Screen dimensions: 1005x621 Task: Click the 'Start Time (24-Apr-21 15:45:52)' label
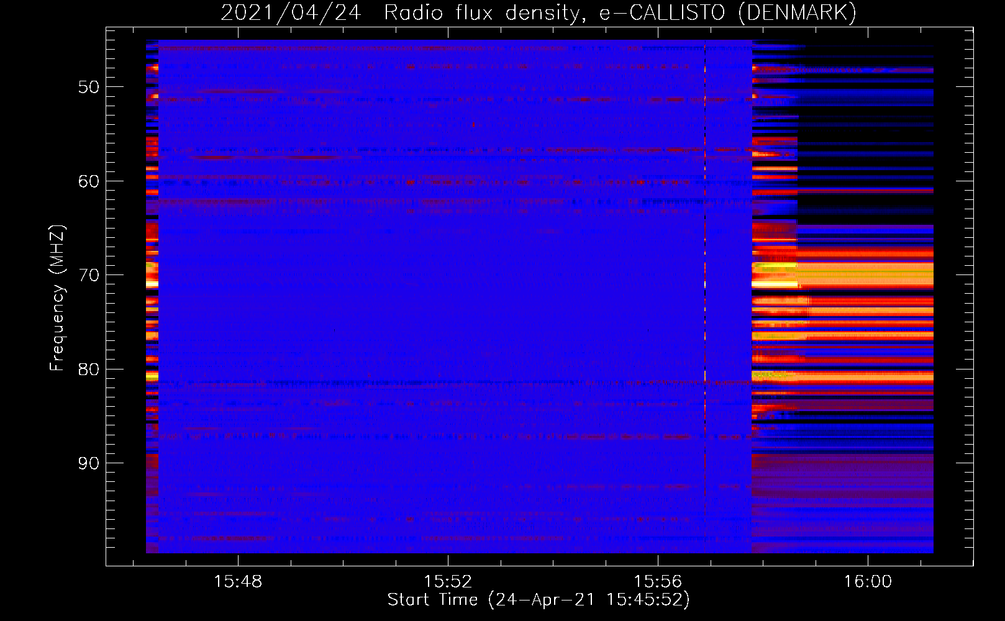[x=539, y=600]
